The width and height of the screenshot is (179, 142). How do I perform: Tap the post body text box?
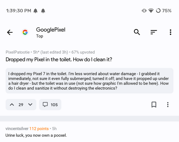[x=89, y=81]
